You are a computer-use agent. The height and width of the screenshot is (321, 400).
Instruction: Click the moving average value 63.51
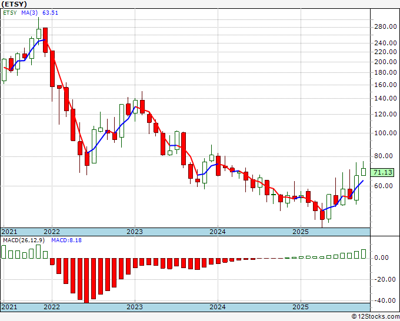[x=50, y=12]
